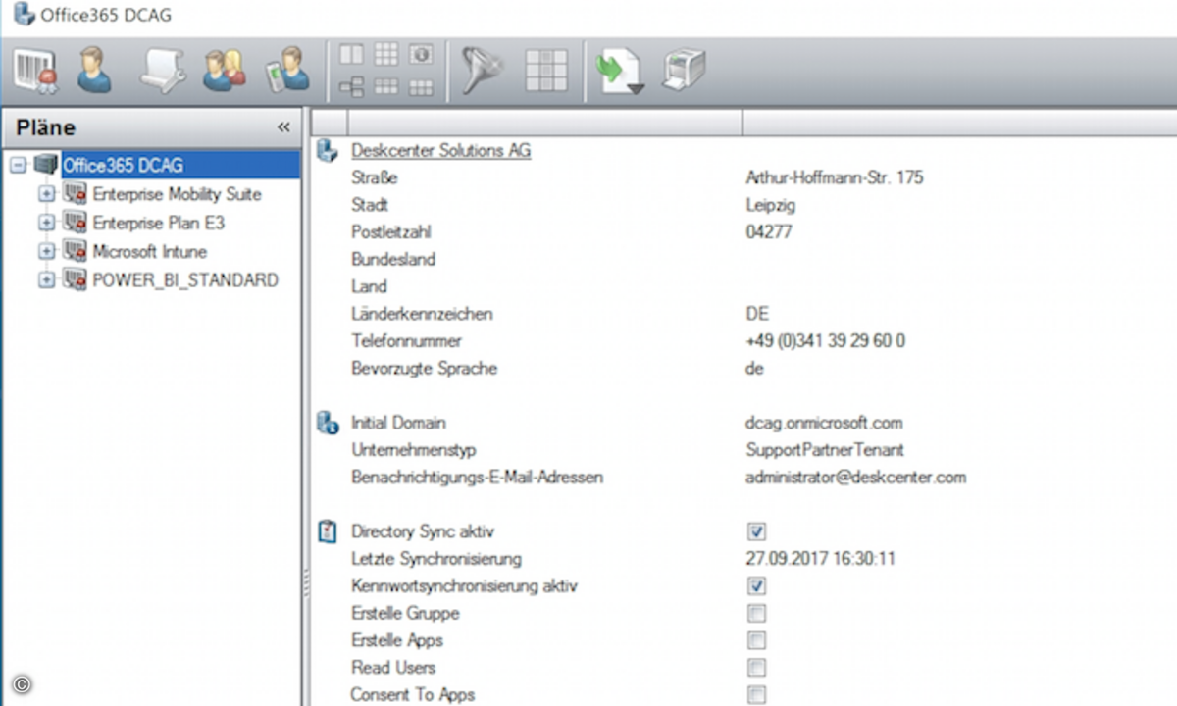Image resolution: width=1177 pixels, height=706 pixels.
Task: Click the Microsoft Intune license icon
Action: pos(76,251)
